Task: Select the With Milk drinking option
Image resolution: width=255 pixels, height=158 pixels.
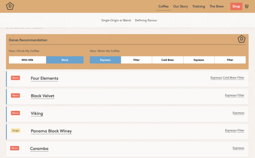Action: click(x=27, y=60)
